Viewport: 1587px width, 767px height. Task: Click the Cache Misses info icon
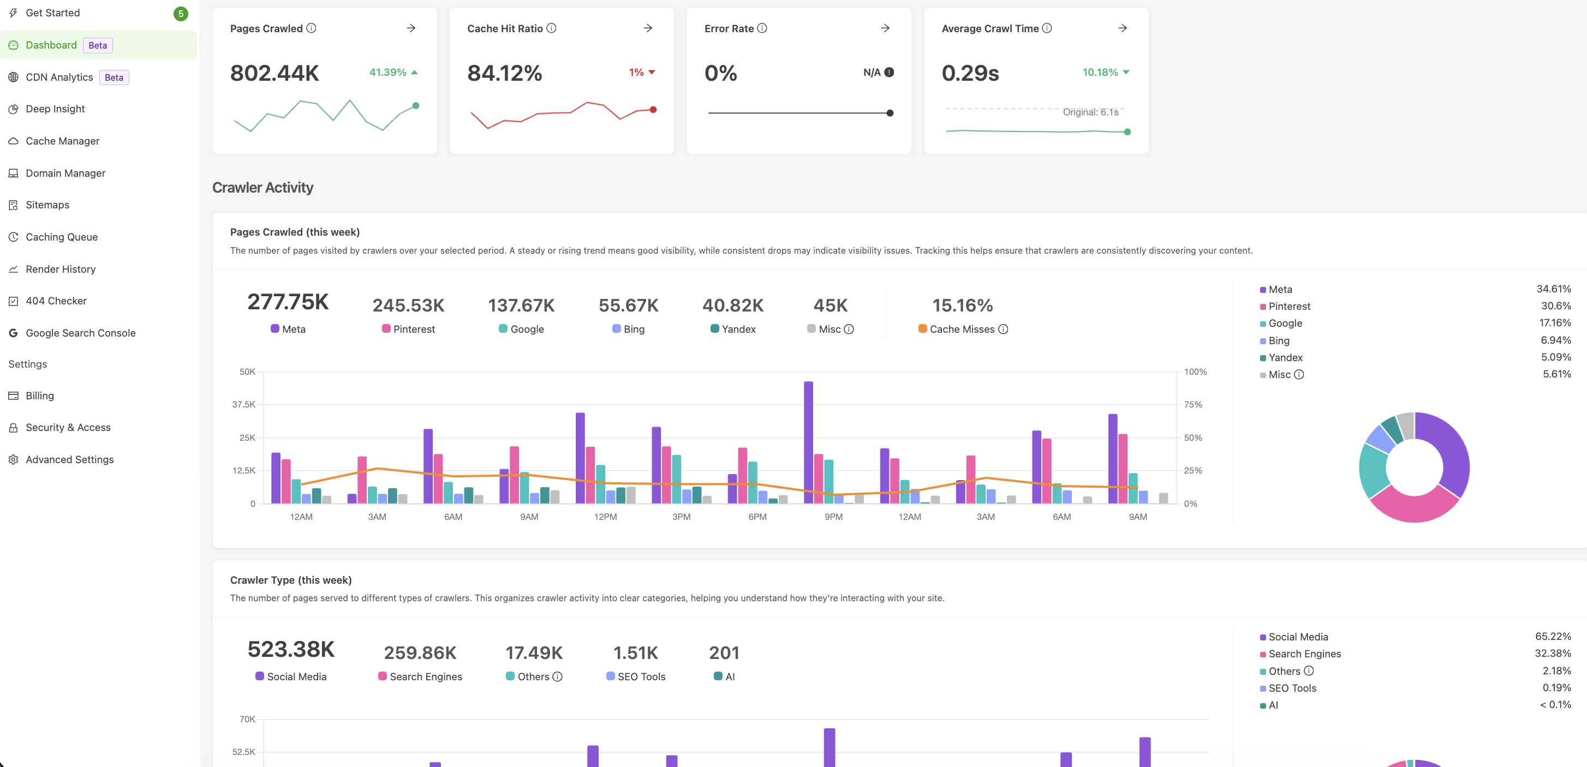(x=1003, y=329)
